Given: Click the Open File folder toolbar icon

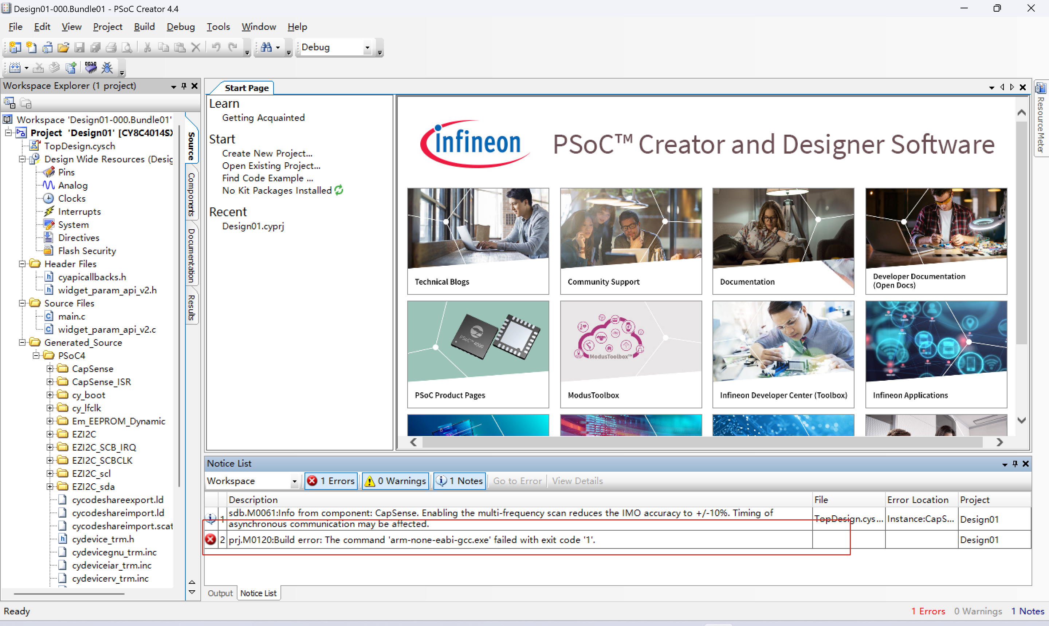Looking at the screenshot, I should pos(63,47).
